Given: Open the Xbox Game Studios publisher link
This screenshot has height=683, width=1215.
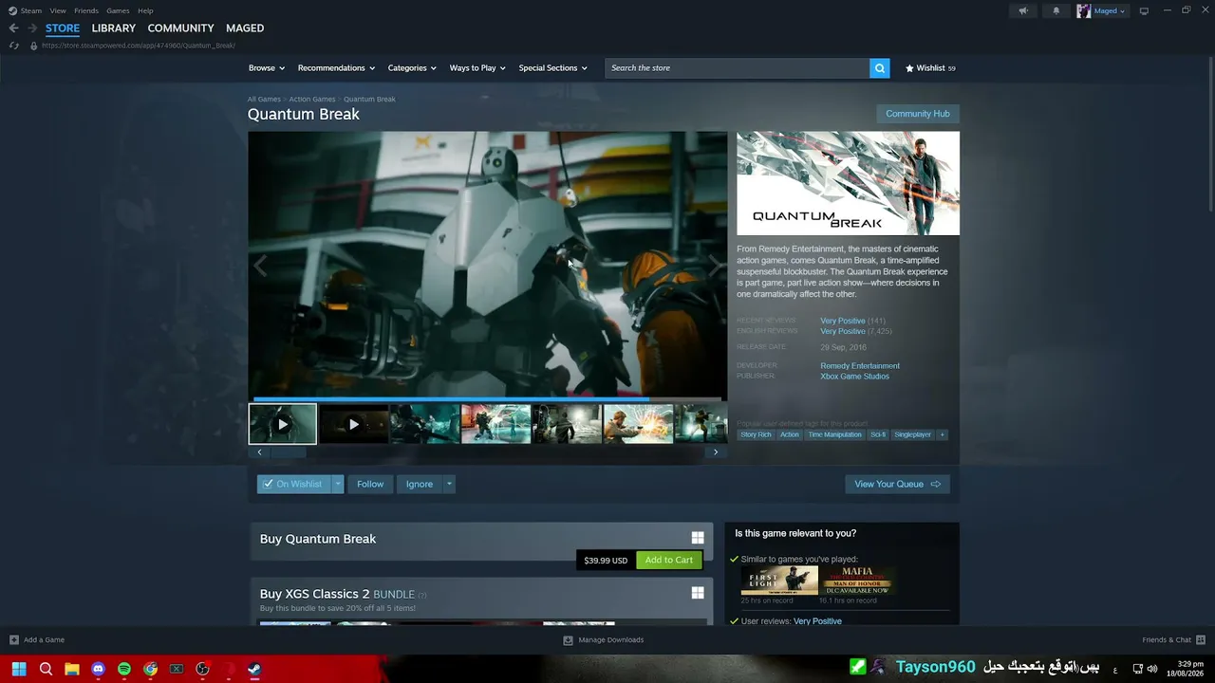Looking at the screenshot, I should tap(854, 377).
